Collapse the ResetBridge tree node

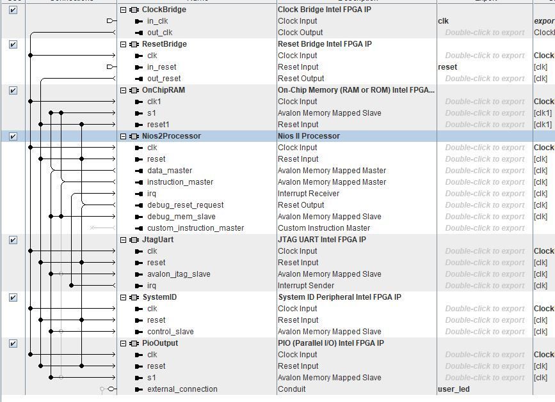pos(124,44)
